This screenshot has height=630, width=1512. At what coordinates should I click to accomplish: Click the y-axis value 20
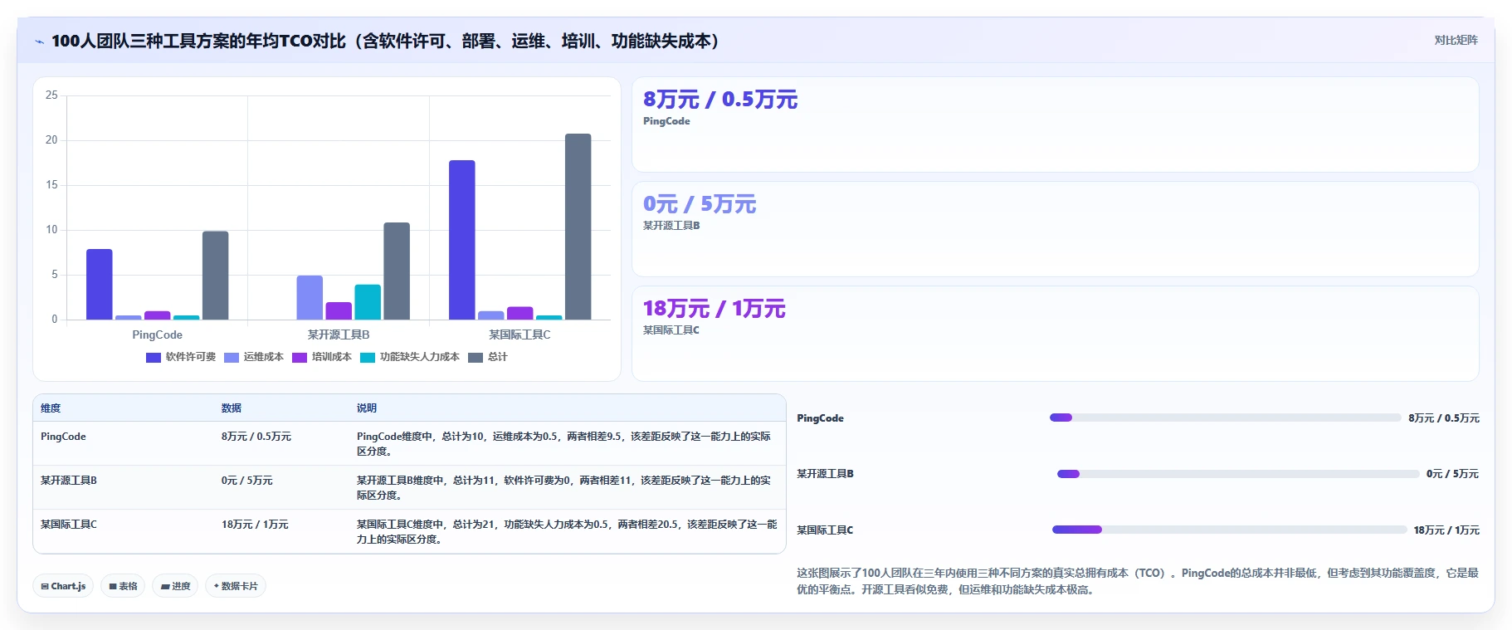click(x=51, y=140)
